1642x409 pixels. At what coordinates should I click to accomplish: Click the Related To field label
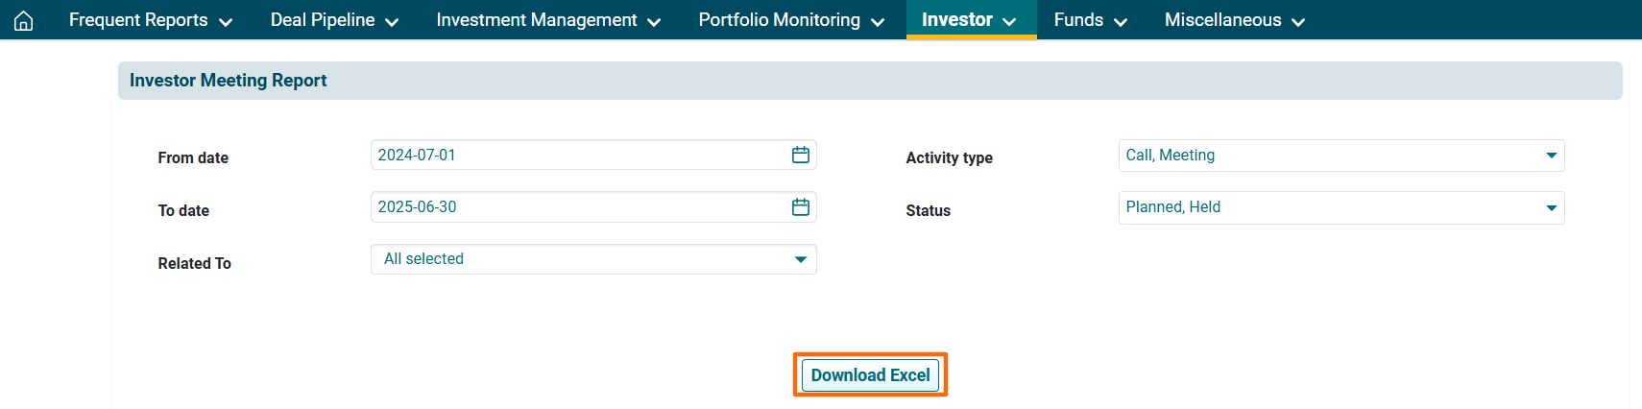[x=194, y=263]
